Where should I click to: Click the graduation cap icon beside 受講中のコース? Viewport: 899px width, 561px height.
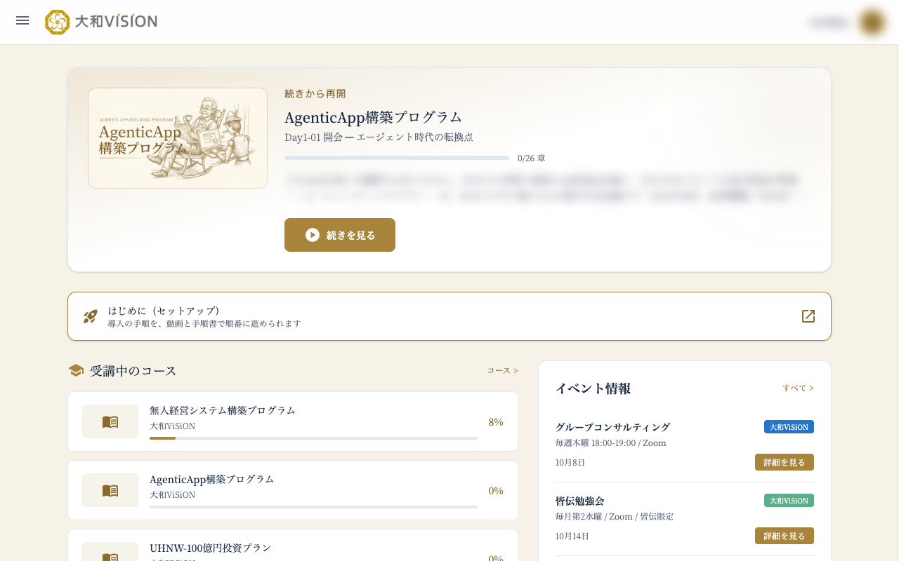(76, 370)
